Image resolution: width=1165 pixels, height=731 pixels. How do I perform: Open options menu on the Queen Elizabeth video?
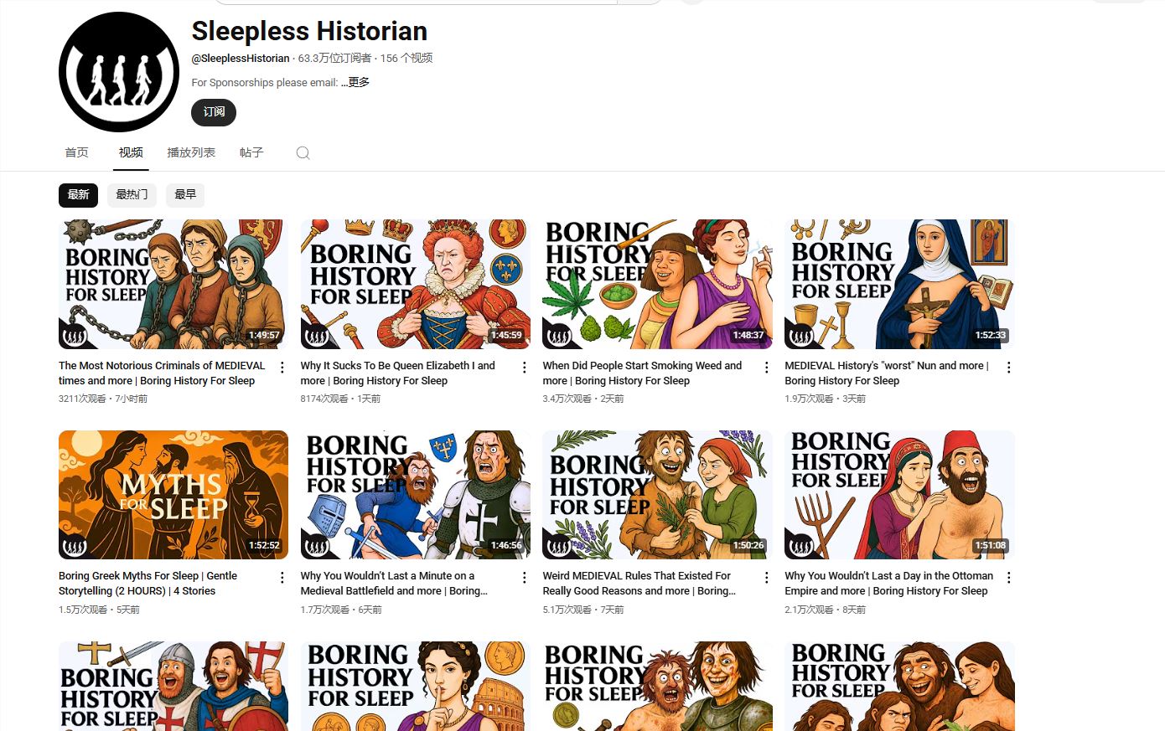[524, 367]
